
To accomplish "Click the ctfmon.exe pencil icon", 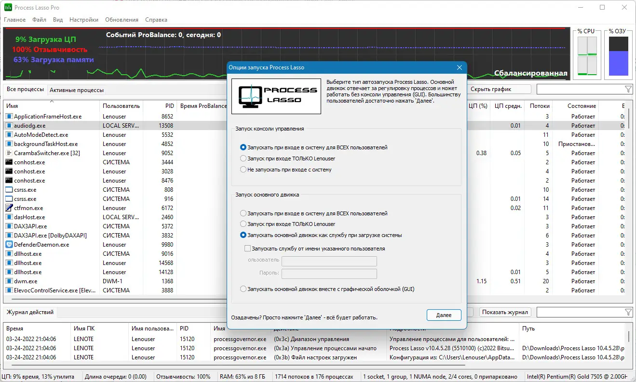I will pyautogui.click(x=9, y=208).
